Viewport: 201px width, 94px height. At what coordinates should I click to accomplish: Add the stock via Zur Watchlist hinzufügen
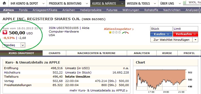pyautogui.click(x=171, y=40)
